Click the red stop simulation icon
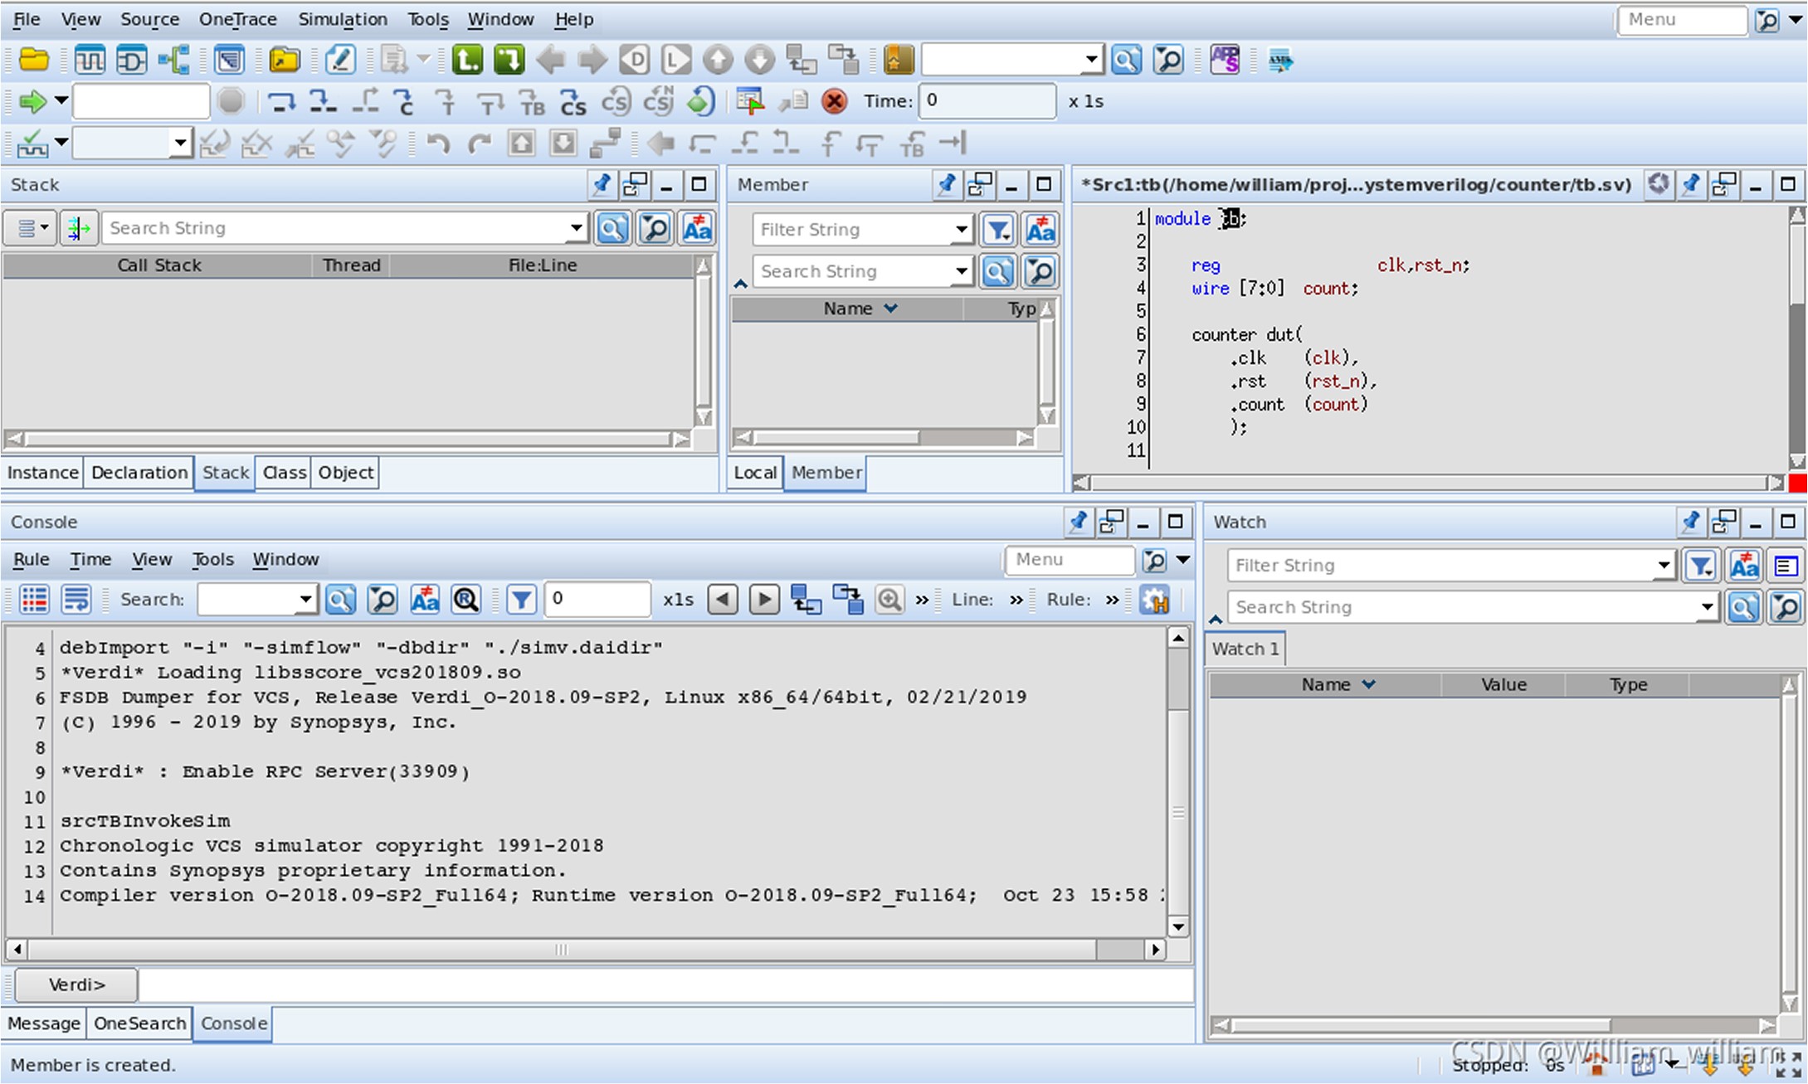Screen dimensions: 1808x1084 (834, 101)
